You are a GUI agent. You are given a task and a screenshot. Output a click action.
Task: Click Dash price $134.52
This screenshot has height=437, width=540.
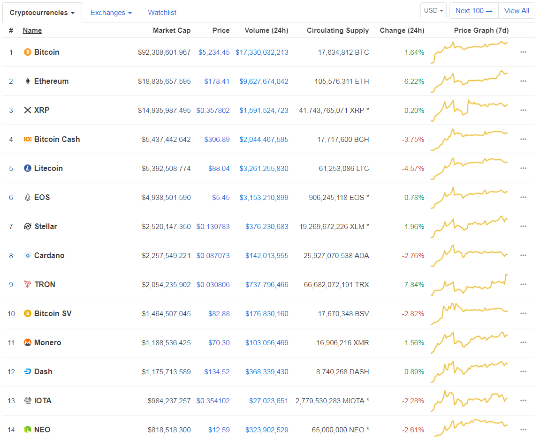click(217, 372)
